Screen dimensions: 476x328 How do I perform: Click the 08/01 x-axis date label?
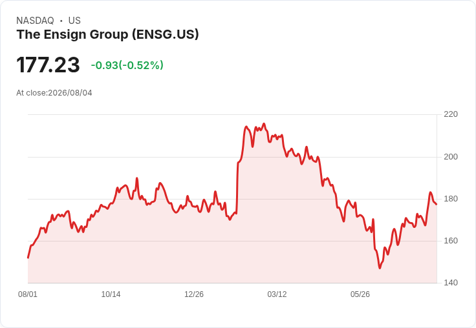[x=28, y=294]
